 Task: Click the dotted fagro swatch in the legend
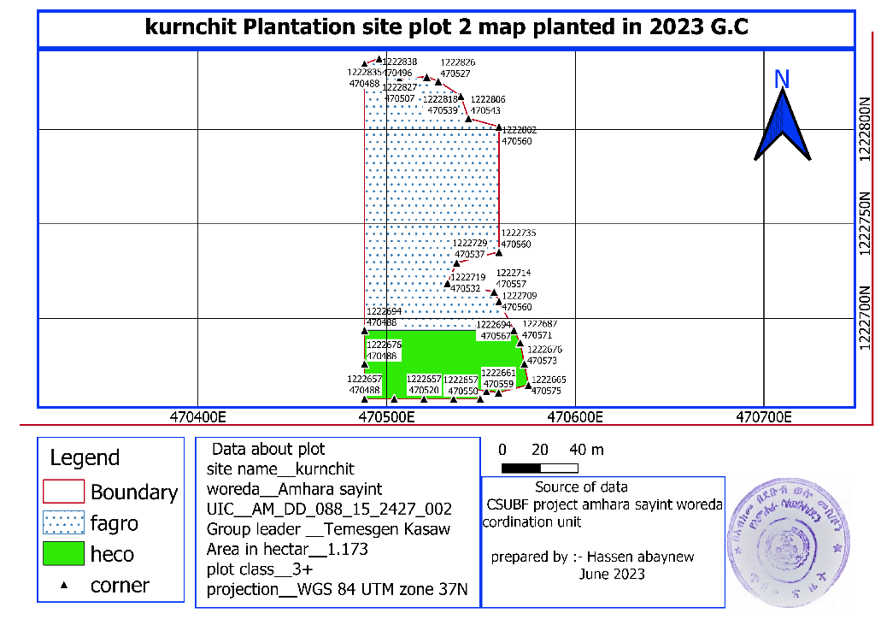pos(64,522)
